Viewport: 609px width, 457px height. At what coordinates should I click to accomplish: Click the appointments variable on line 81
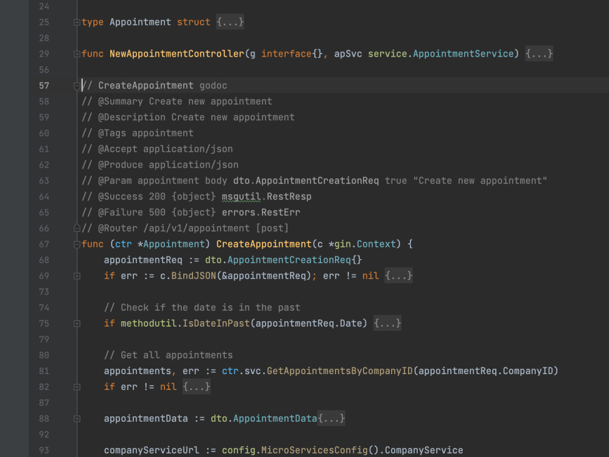pyautogui.click(x=137, y=371)
